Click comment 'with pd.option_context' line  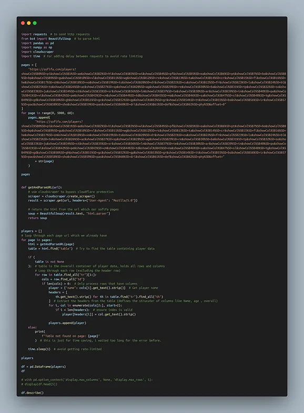point(87,380)
